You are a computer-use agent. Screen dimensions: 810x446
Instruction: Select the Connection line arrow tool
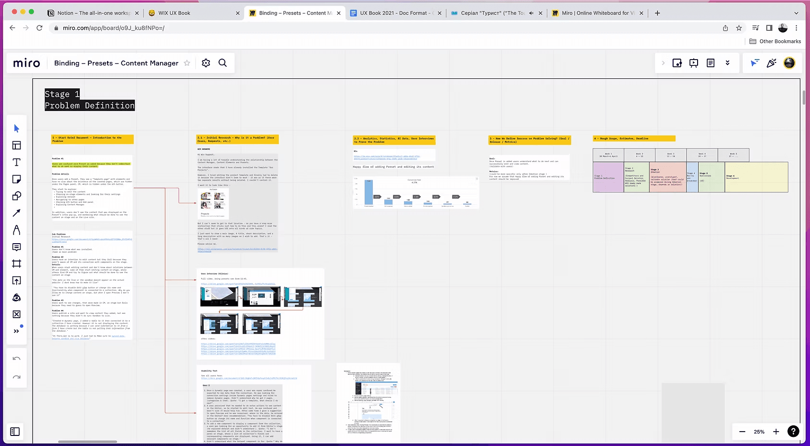pos(16,213)
